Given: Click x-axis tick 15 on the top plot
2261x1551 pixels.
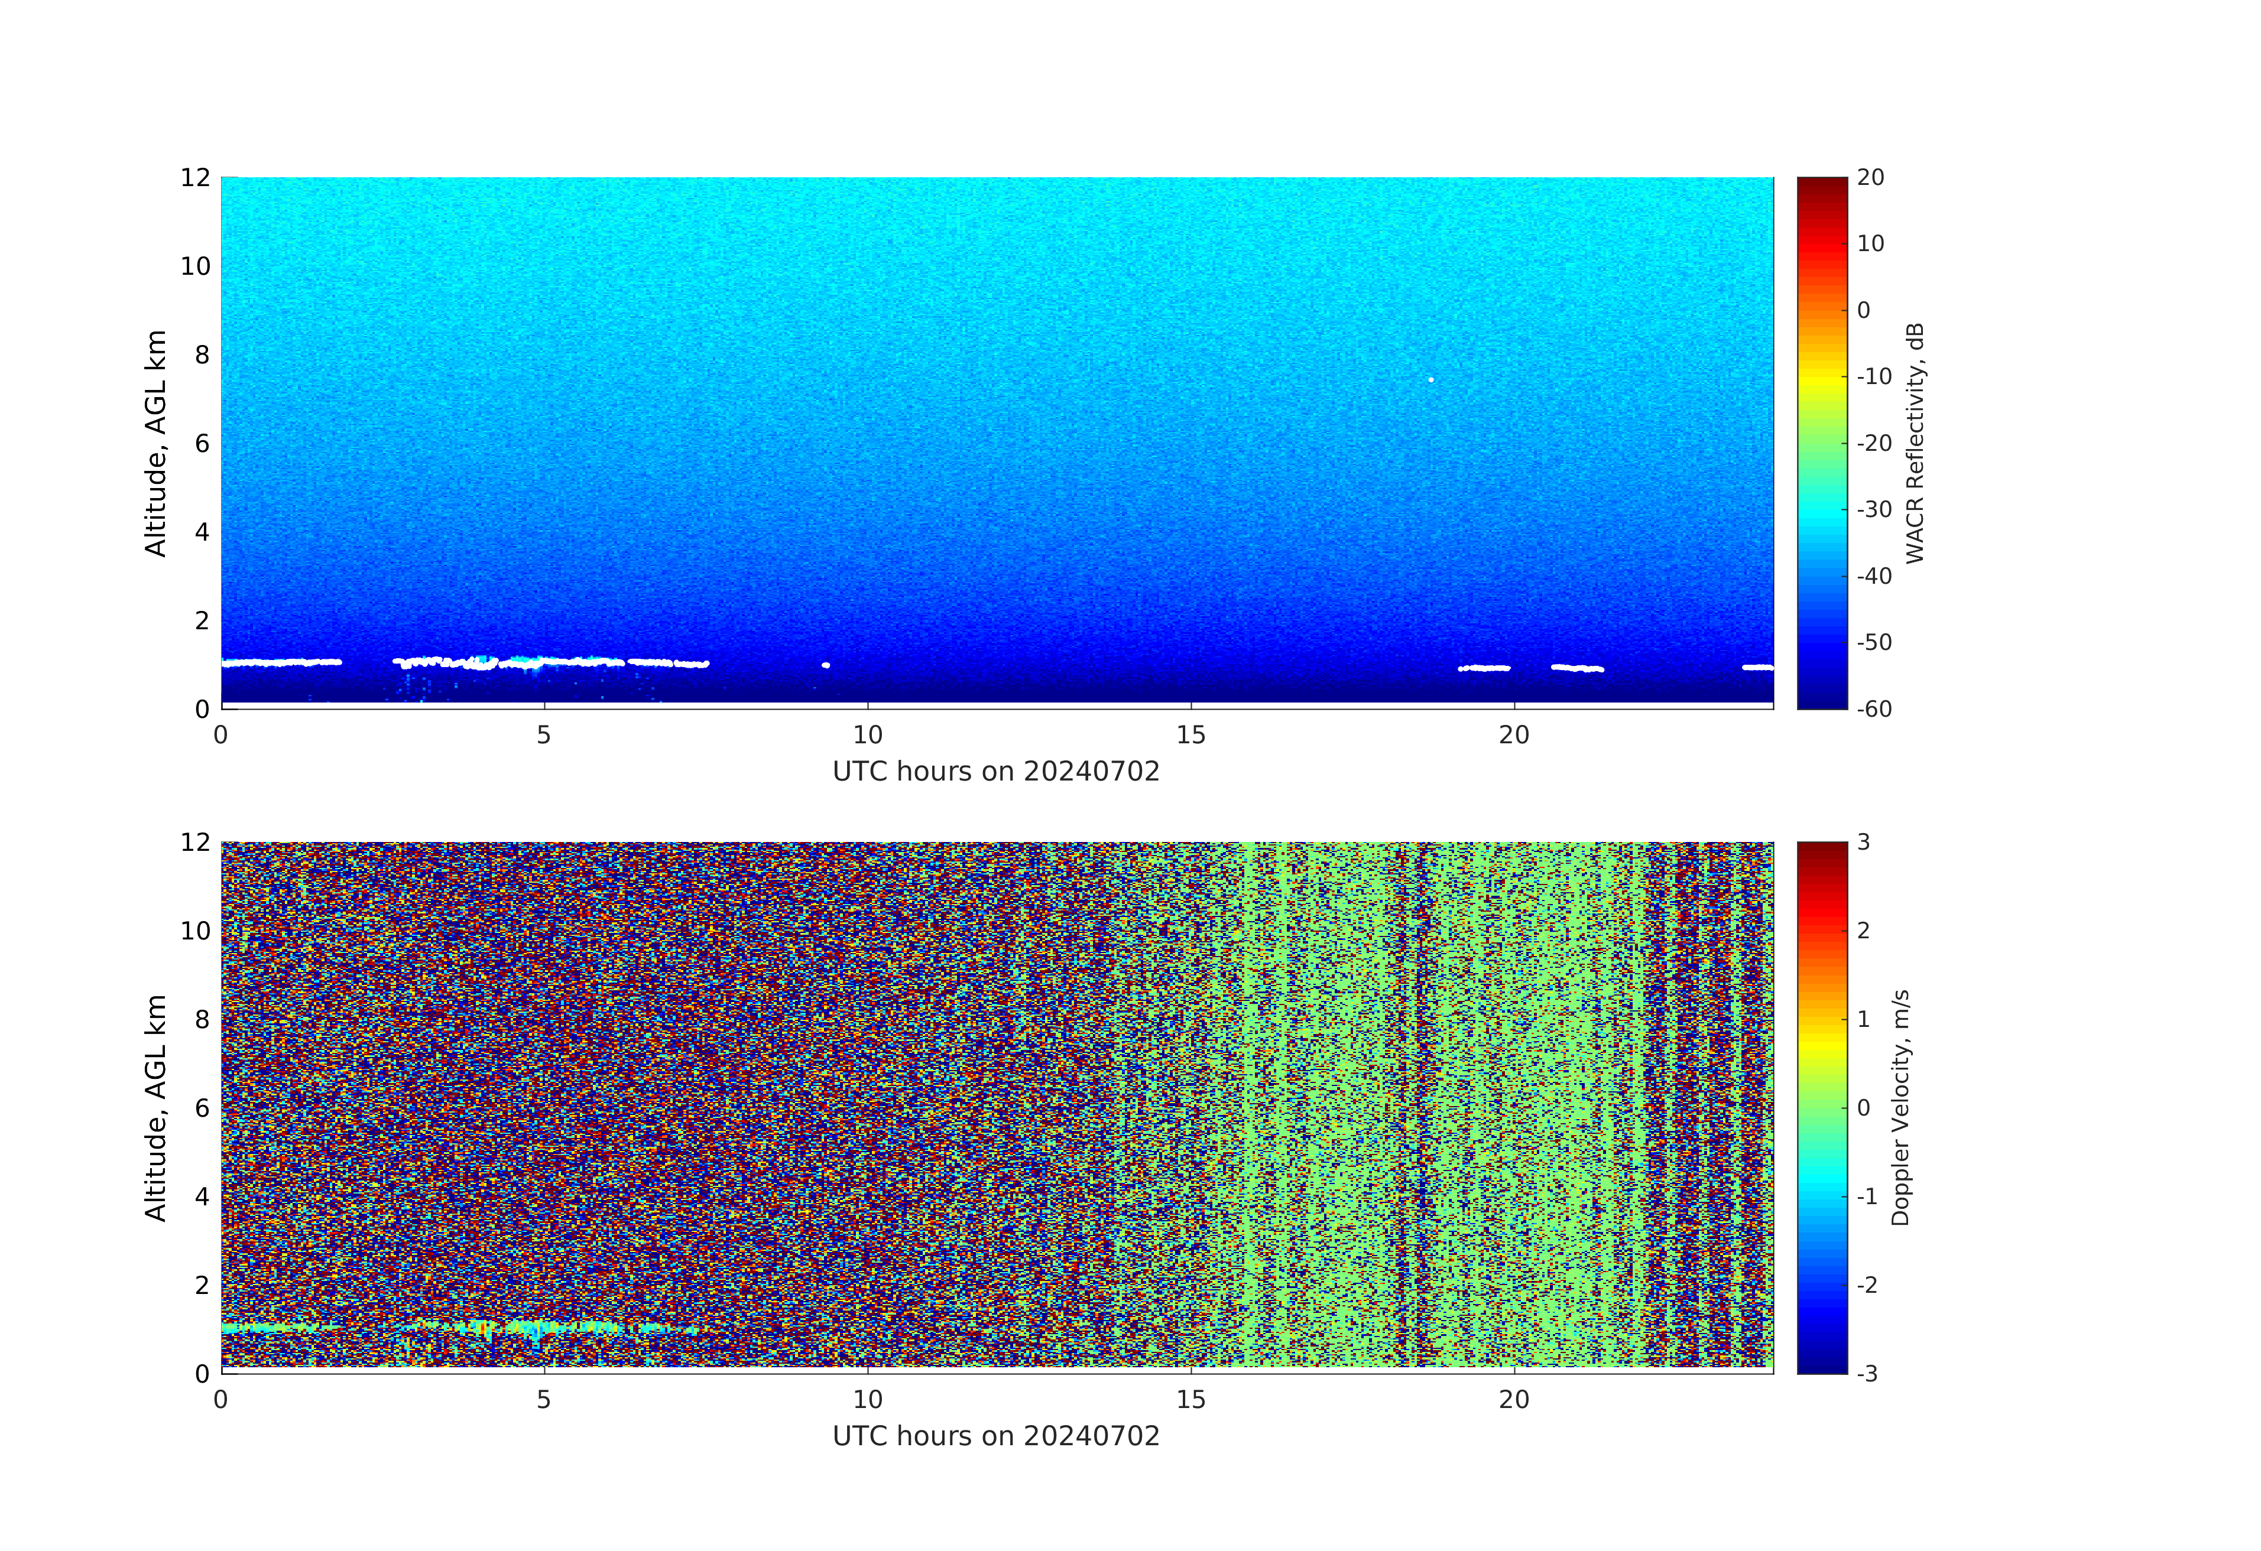Looking at the screenshot, I should (1191, 735).
